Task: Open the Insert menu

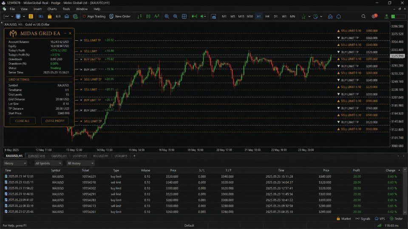Action: [37, 9]
